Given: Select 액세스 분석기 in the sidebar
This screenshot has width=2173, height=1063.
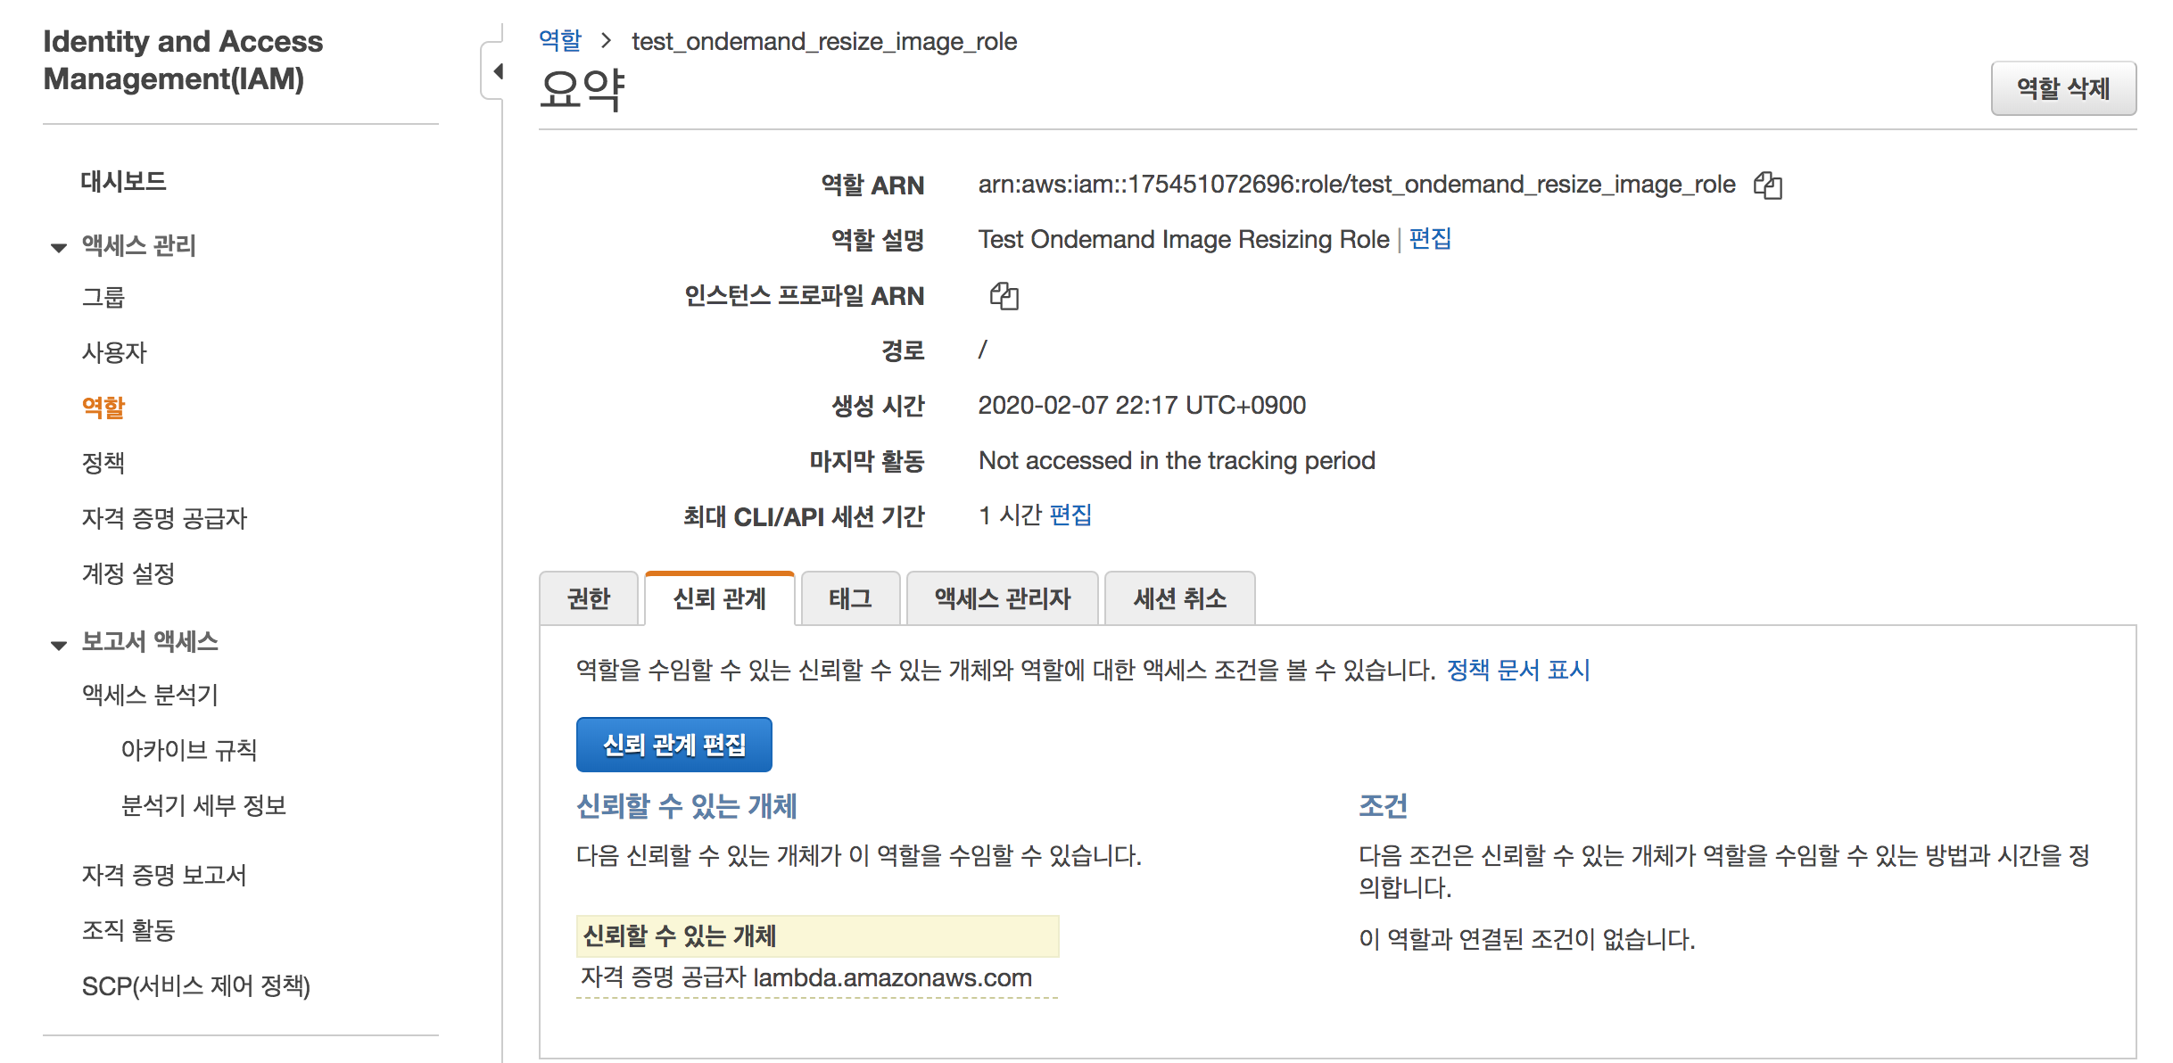Looking at the screenshot, I should click(150, 695).
